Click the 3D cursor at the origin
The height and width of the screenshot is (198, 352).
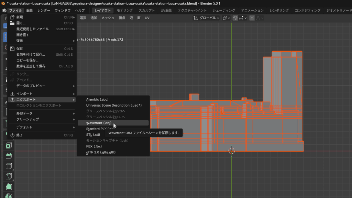[231, 151]
